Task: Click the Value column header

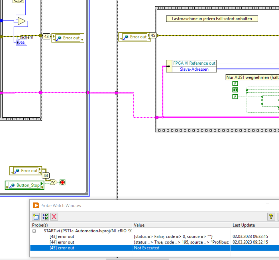Action: point(139,225)
